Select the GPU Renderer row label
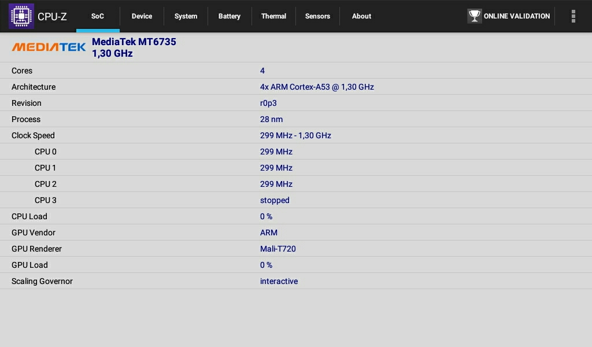This screenshot has width=592, height=347. (x=36, y=249)
